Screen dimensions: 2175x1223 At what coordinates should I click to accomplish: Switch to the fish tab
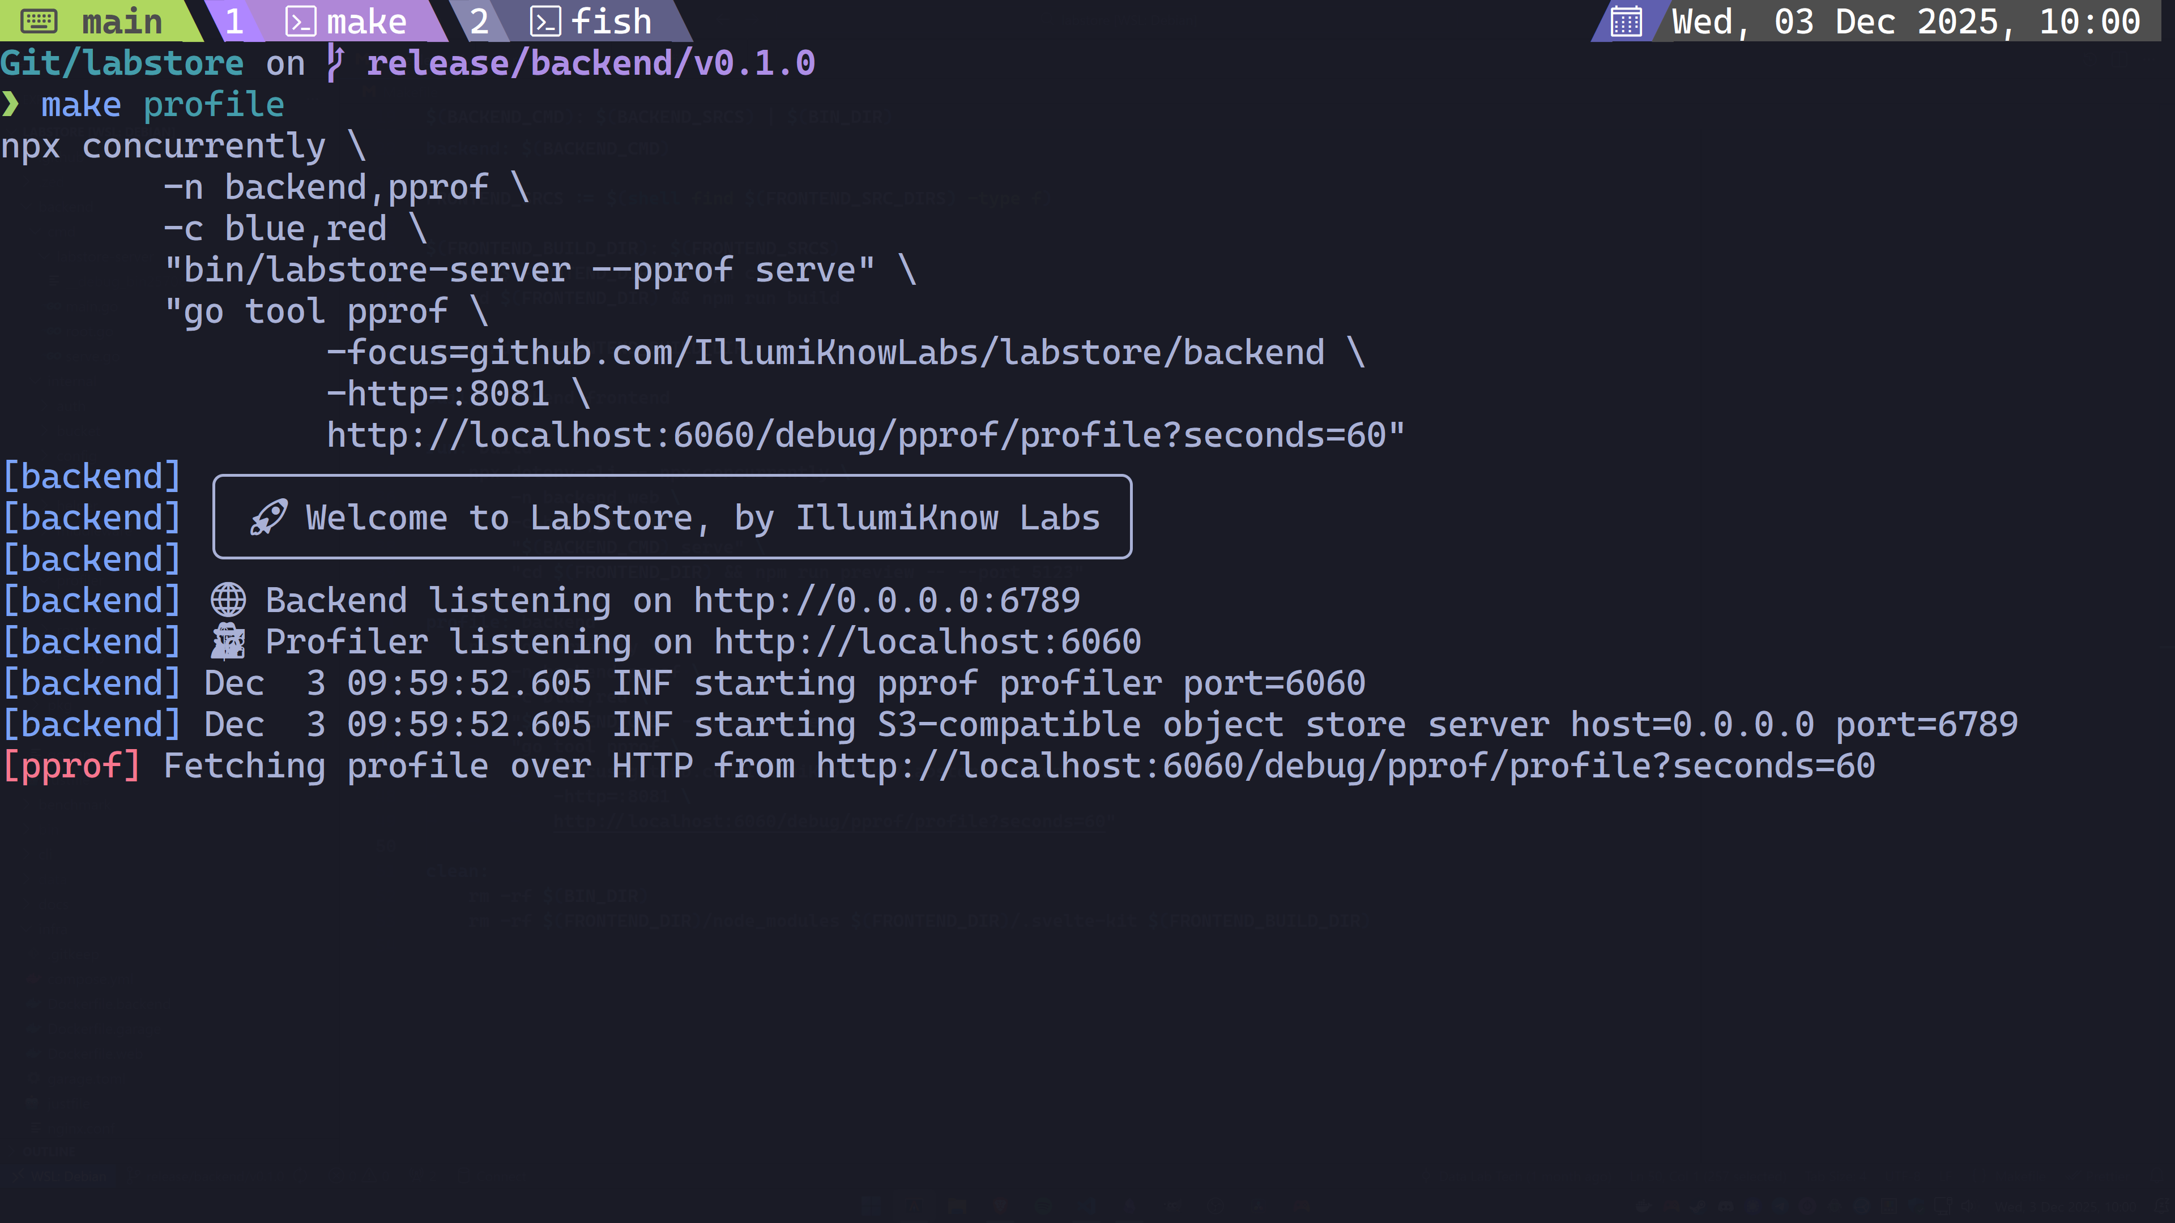point(611,21)
